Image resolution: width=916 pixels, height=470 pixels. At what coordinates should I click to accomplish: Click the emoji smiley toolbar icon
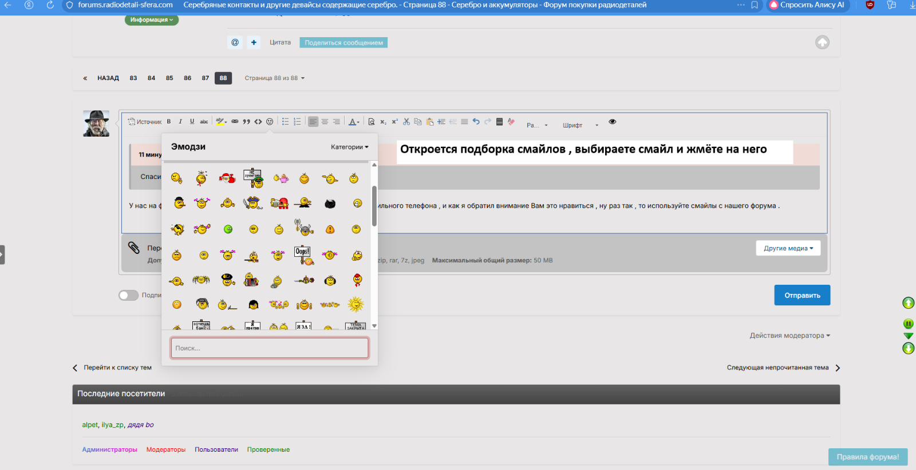[270, 122]
